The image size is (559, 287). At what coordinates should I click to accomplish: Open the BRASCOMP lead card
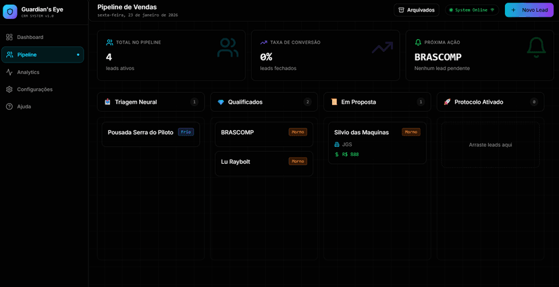(x=264, y=135)
